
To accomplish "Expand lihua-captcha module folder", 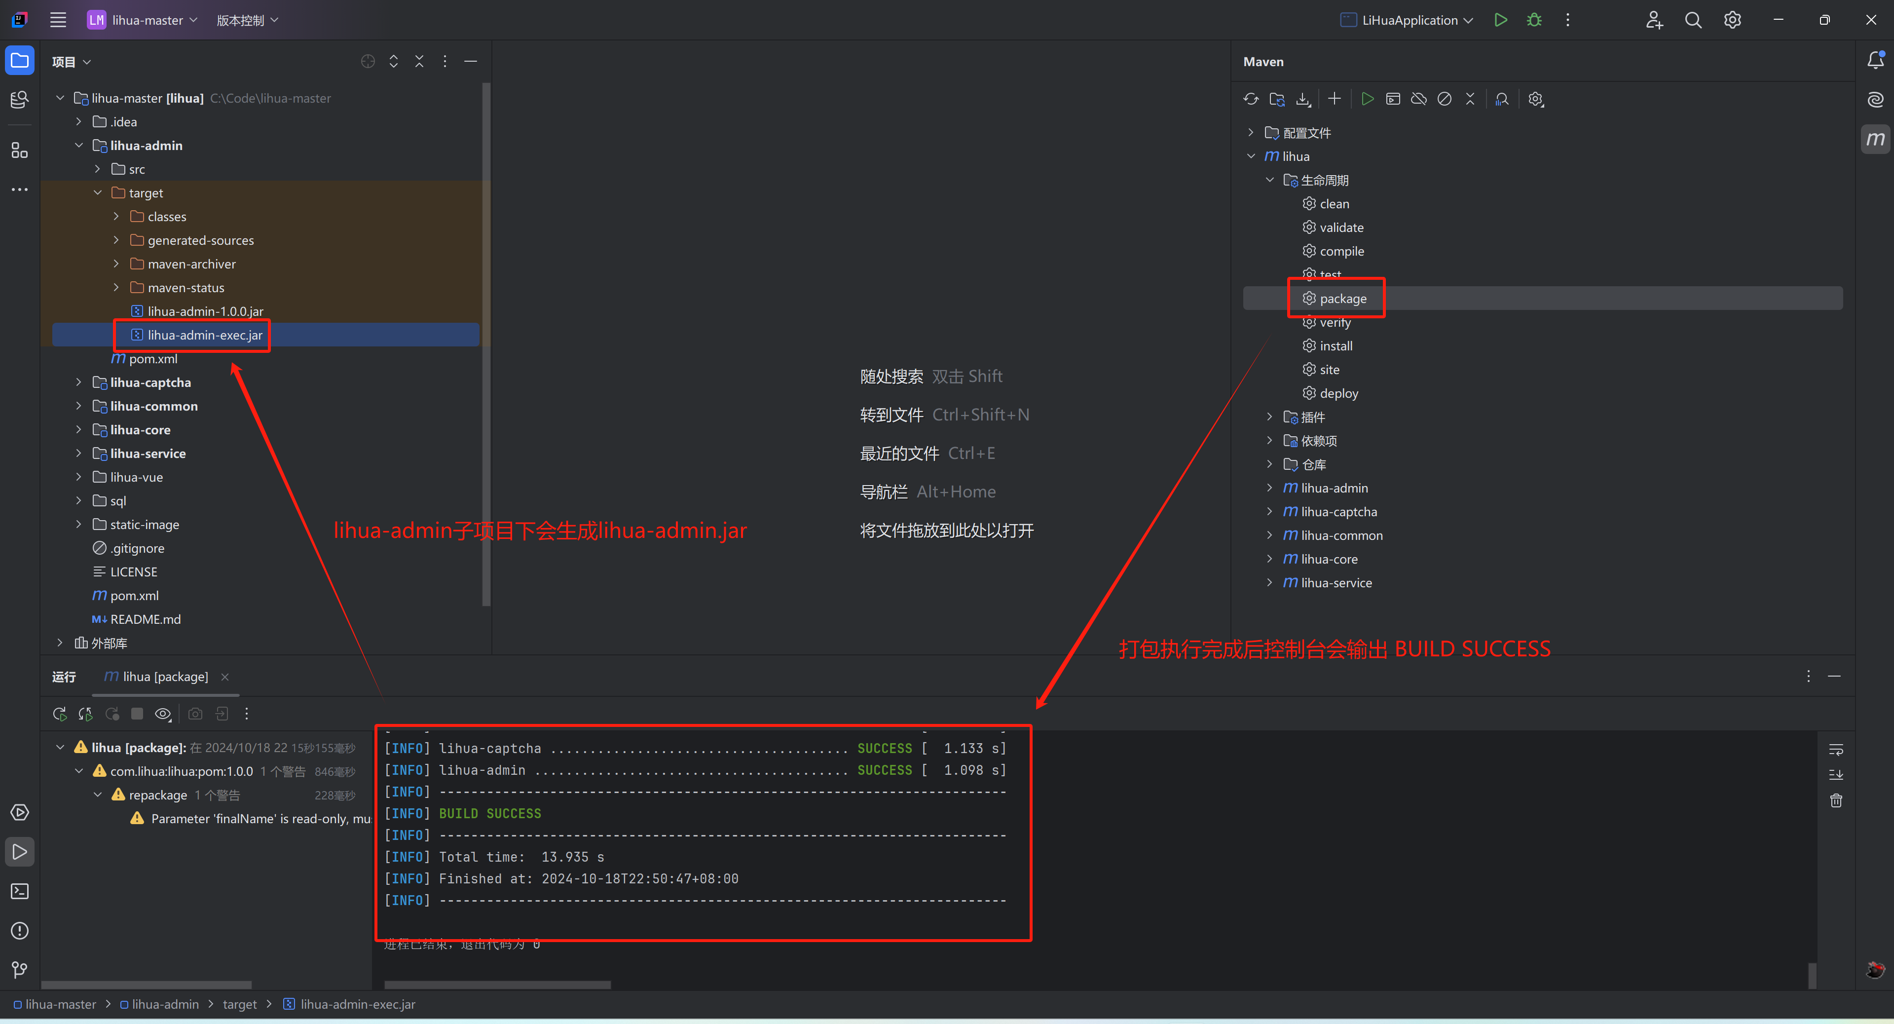I will (78, 382).
